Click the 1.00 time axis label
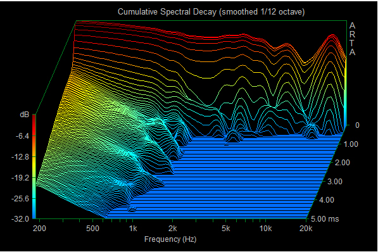Image resolution: width=378 pixels, height=252 pixels. 351,144
